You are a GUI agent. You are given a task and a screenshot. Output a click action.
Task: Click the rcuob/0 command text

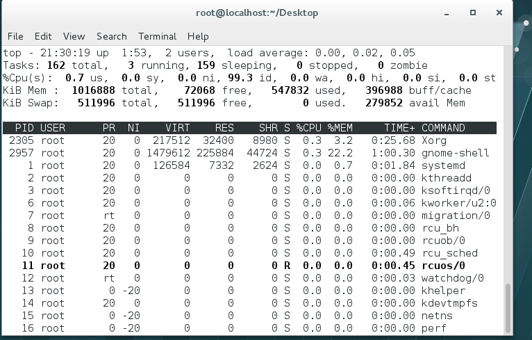(x=443, y=241)
